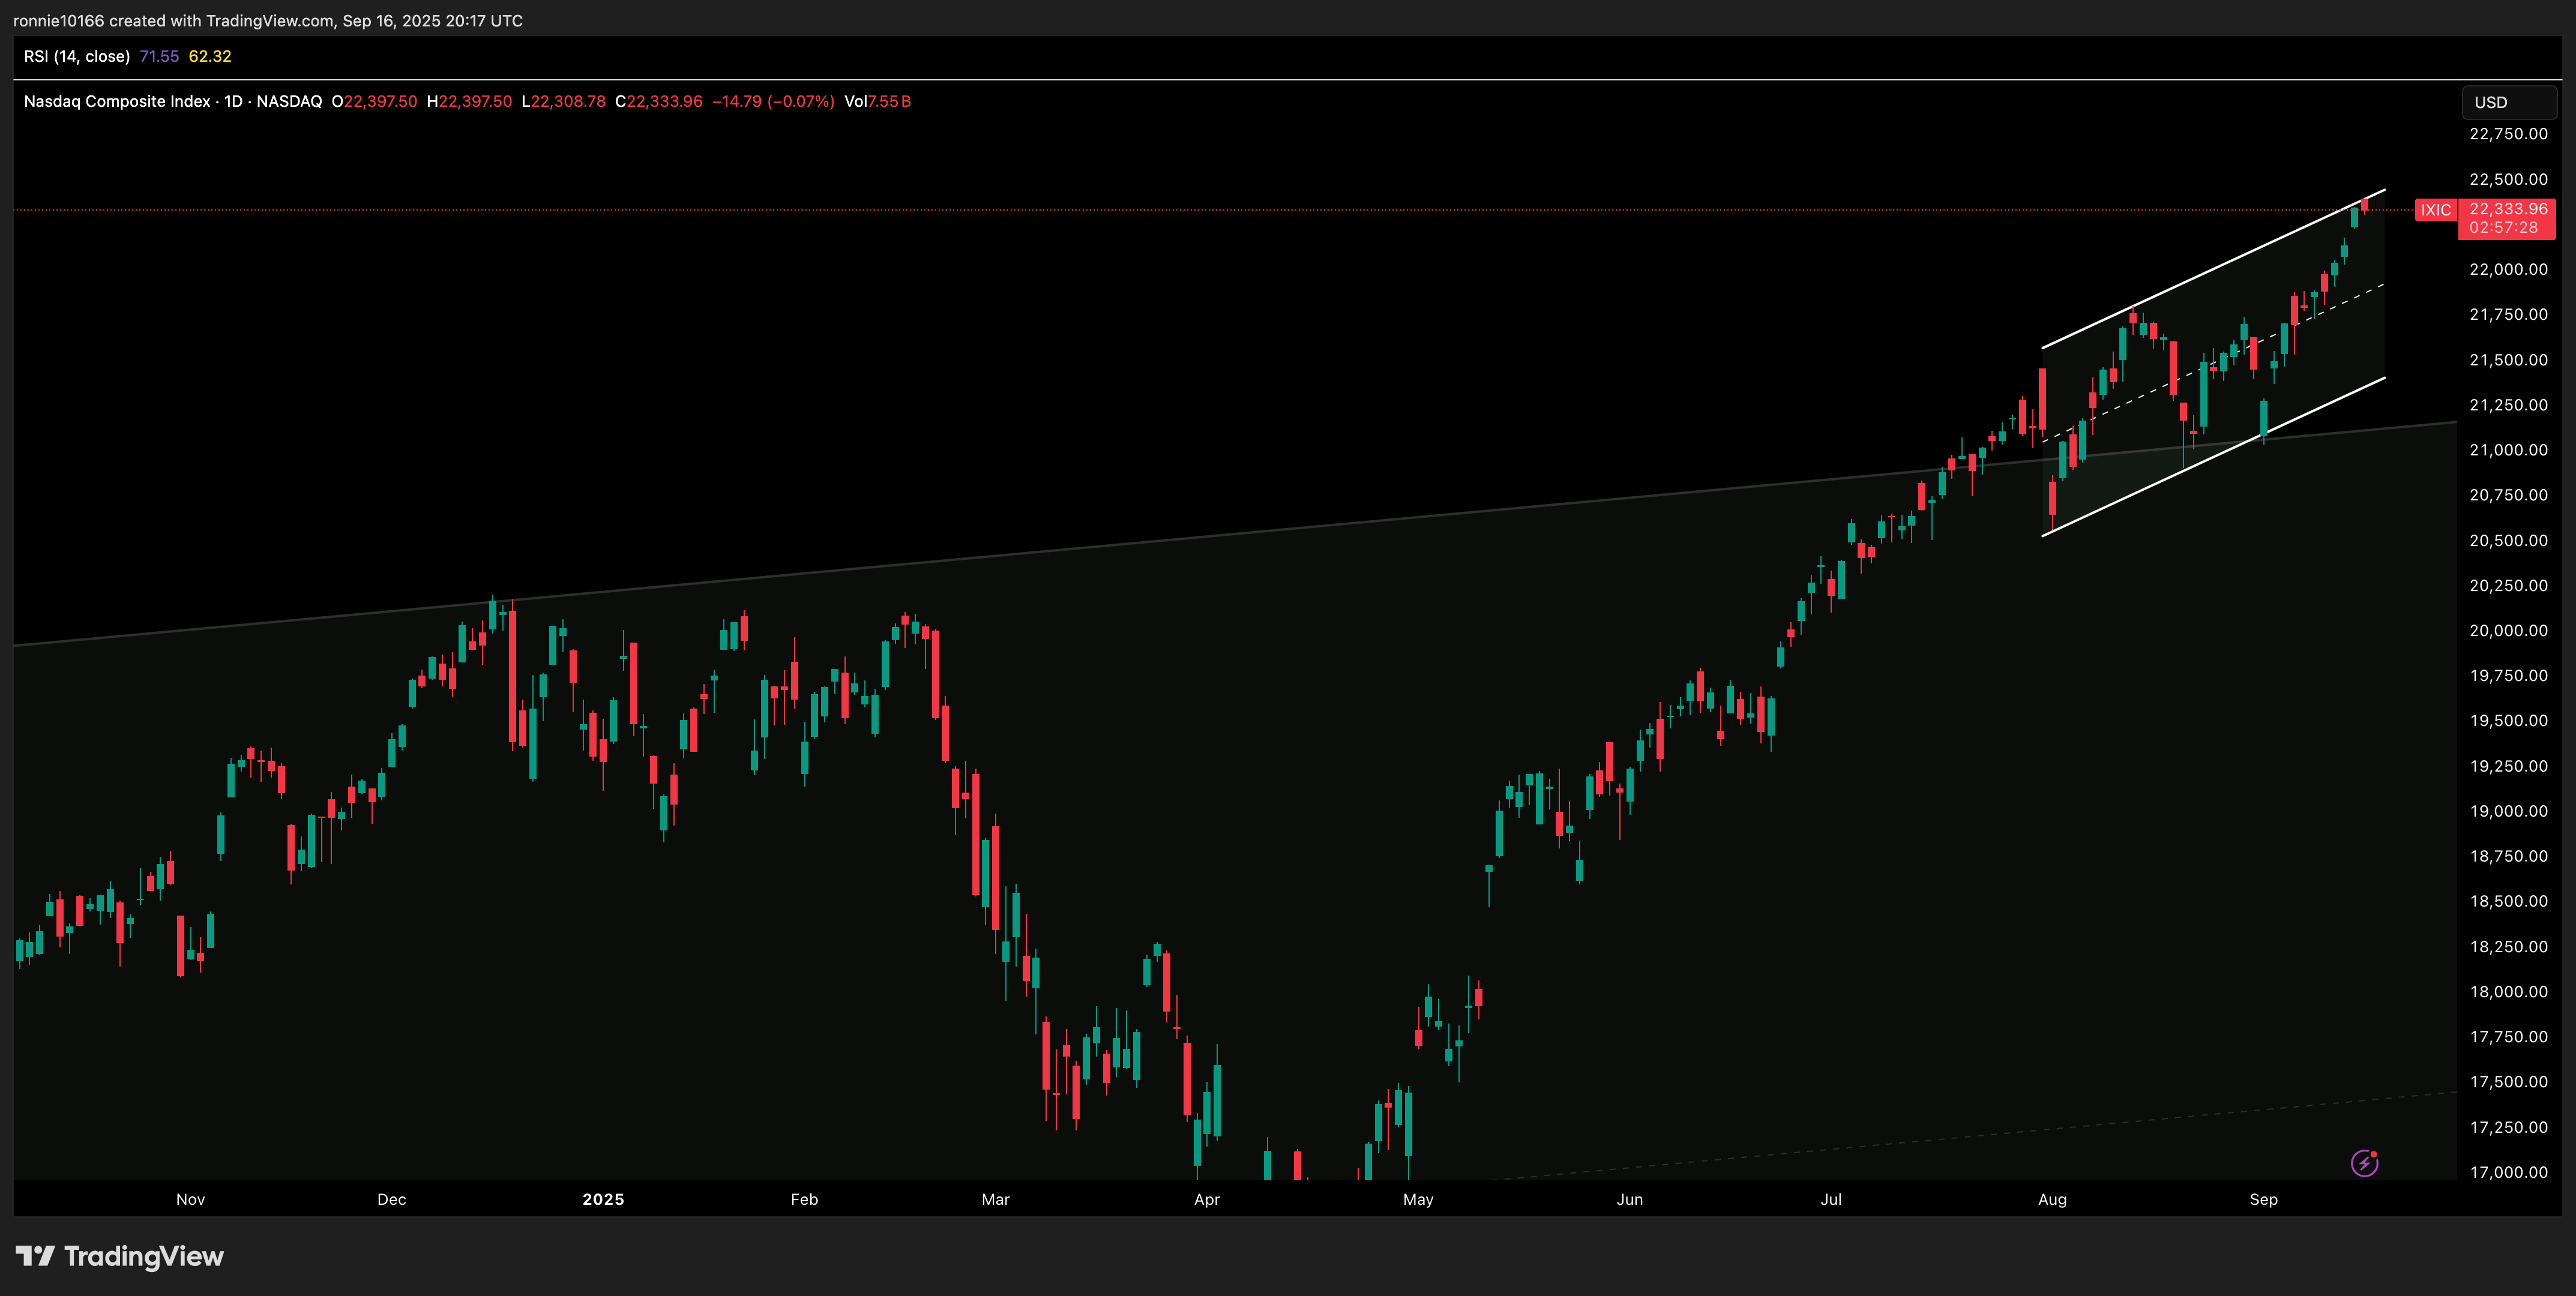This screenshot has height=1296, width=2576.
Task: Click the 18,000.00 price axis label
Action: (x=2508, y=992)
